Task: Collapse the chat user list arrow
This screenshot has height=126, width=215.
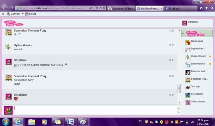Action: pos(183,33)
